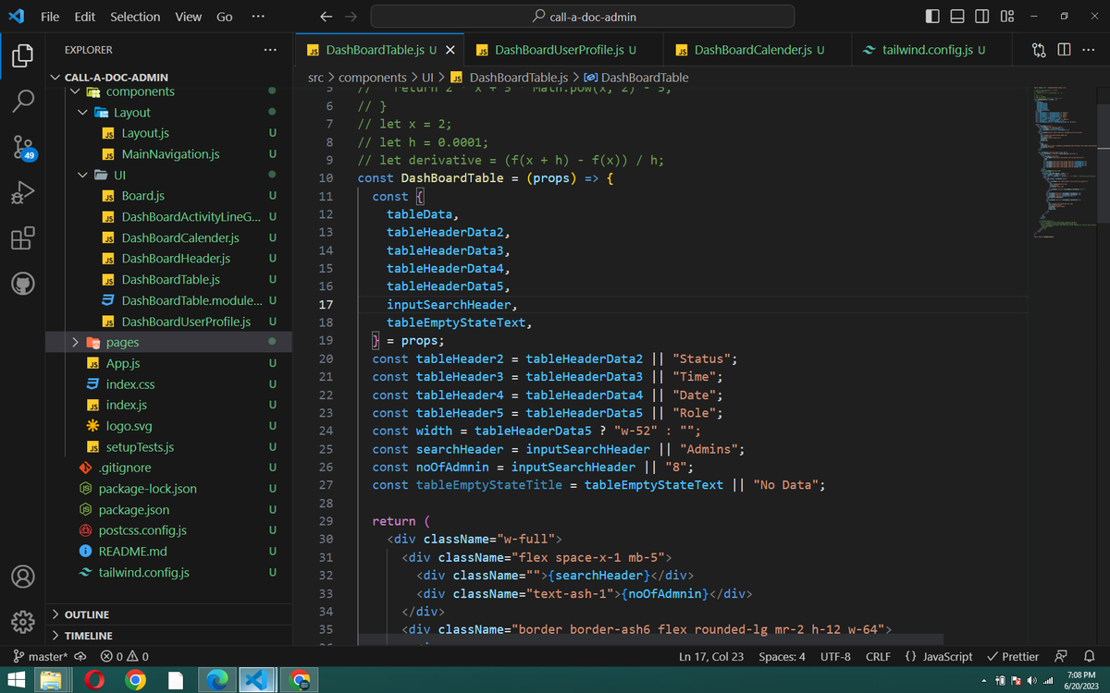This screenshot has height=693, width=1110.
Task: Click the Explorer more actions ellipsis
Action: click(269, 50)
